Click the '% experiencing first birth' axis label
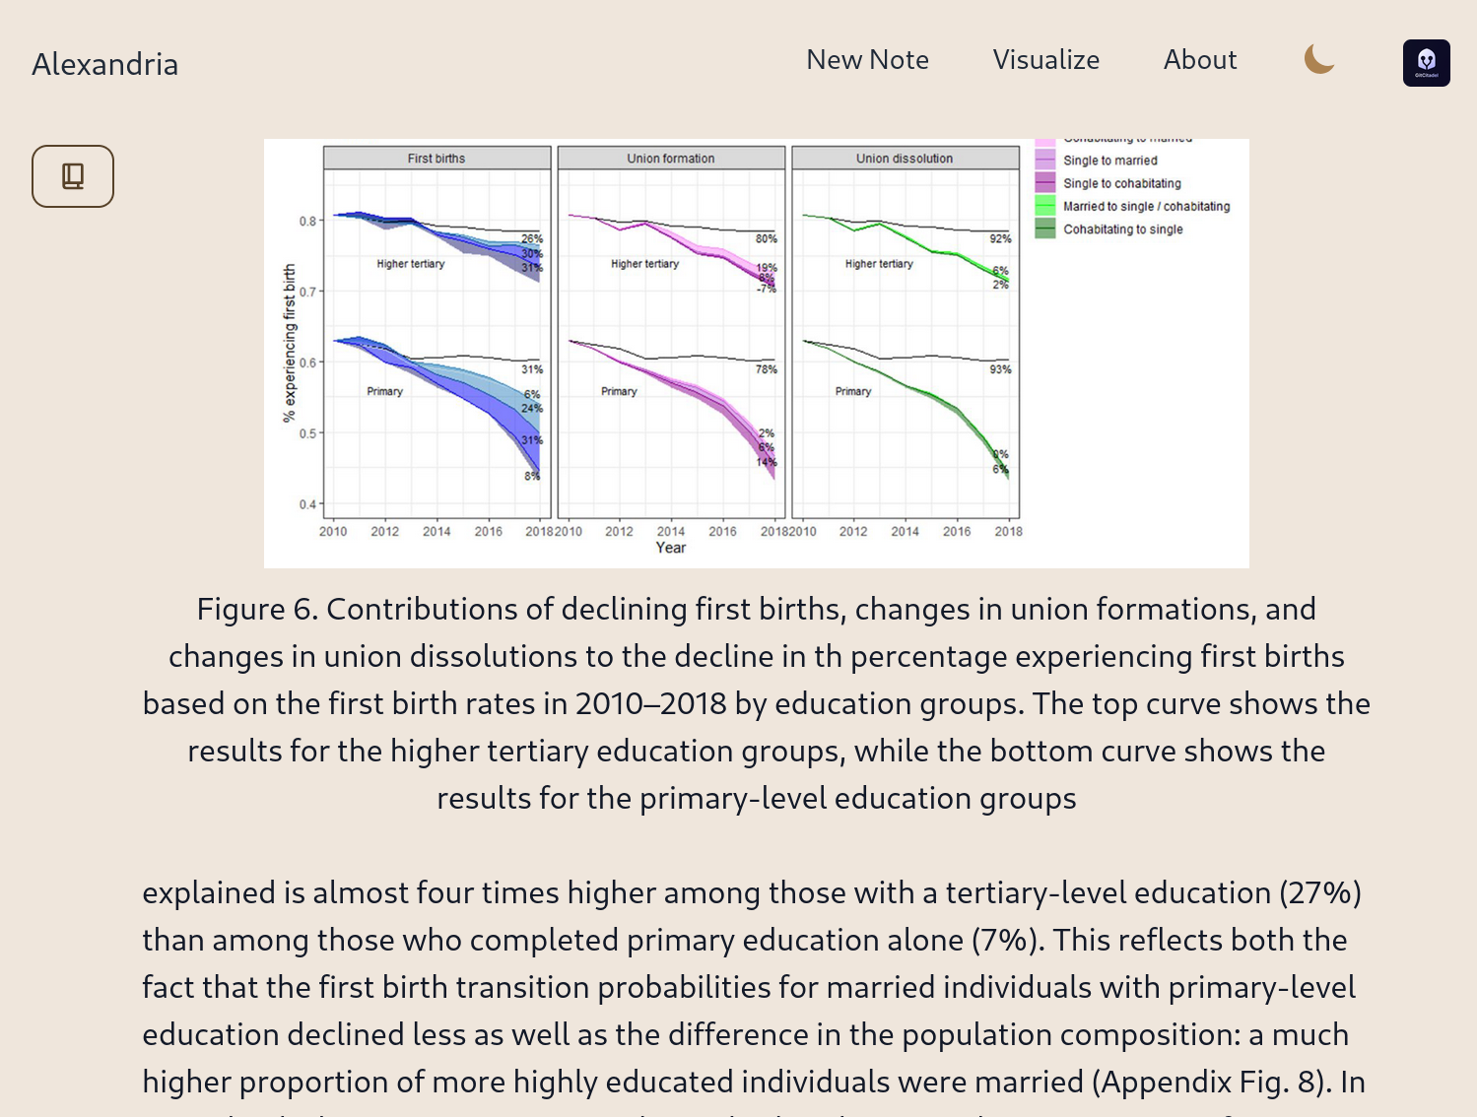The image size is (1477, 1117). point(290,343)
